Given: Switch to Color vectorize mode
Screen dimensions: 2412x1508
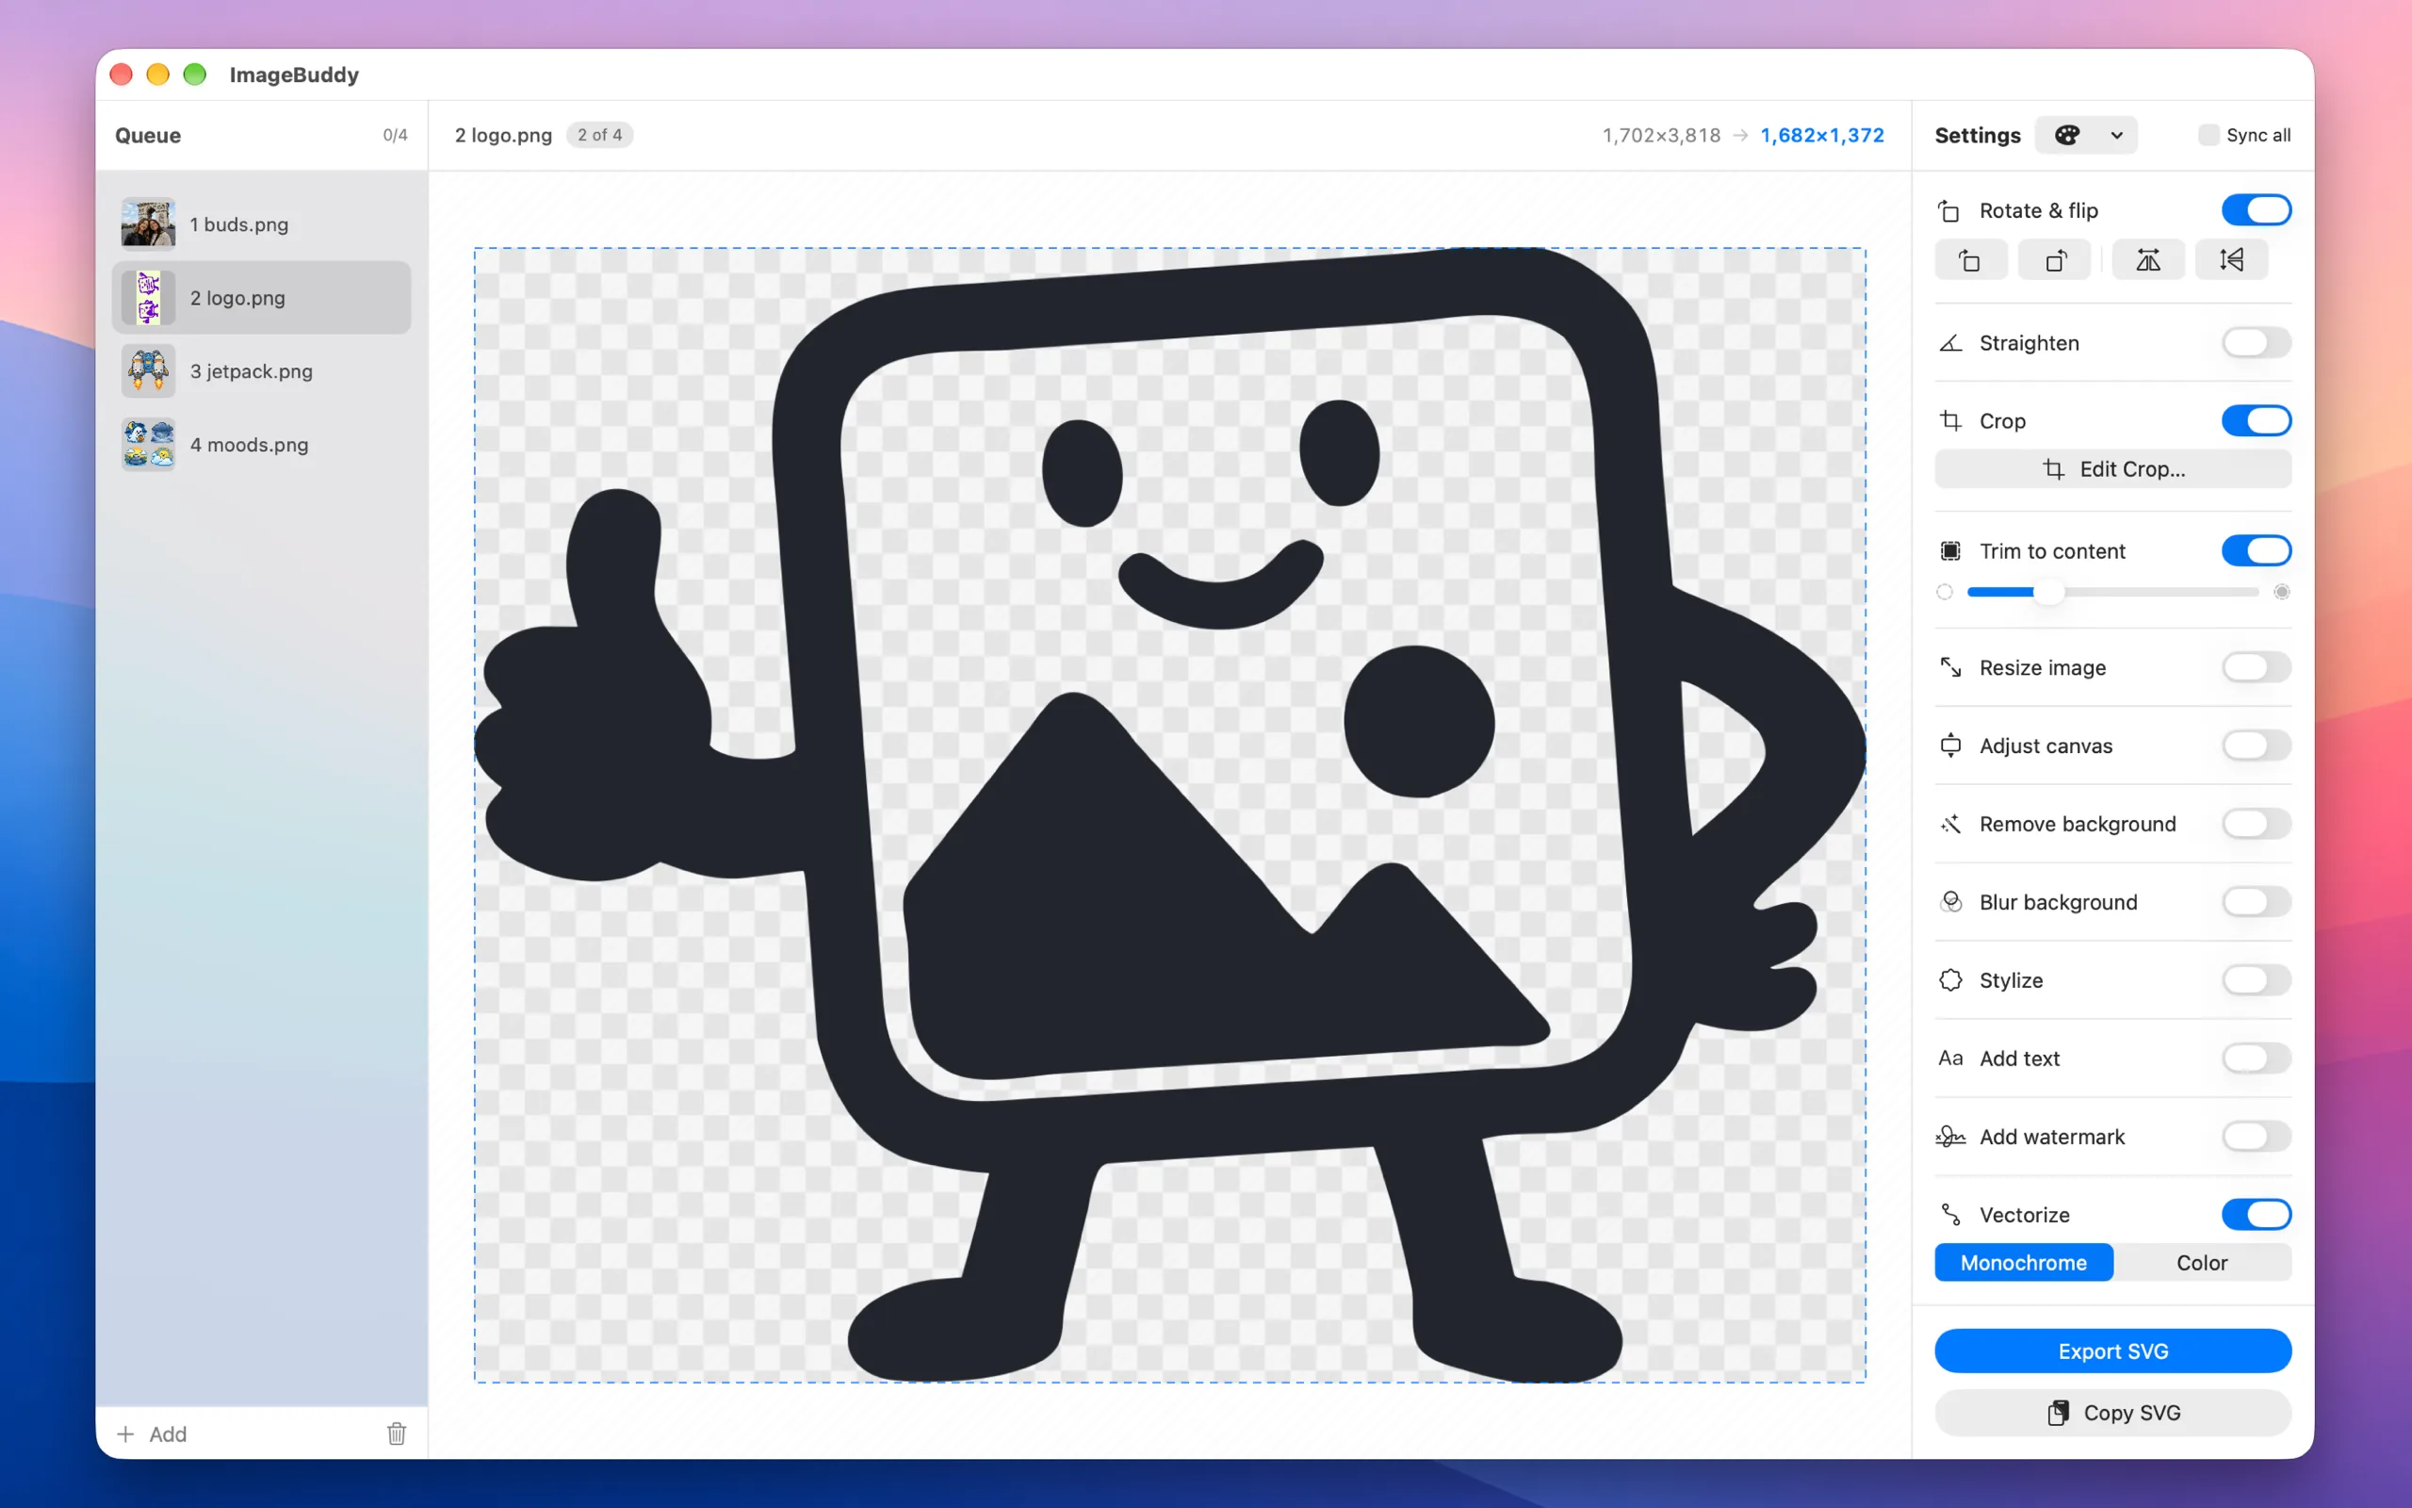Looking at the screenshot, I should tap(2202, 1263).
